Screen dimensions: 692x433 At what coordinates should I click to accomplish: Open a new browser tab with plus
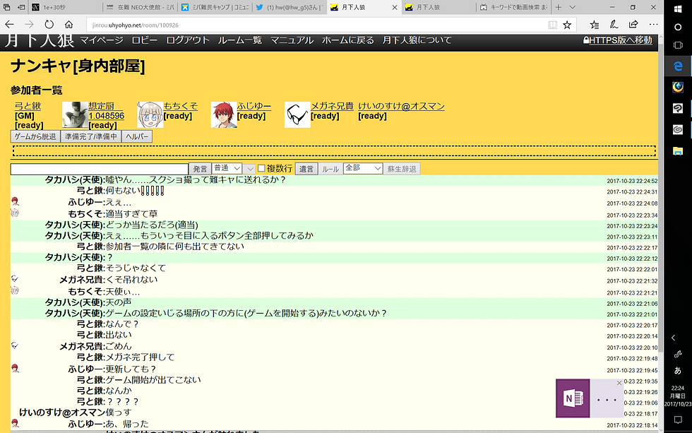point(559,7)
